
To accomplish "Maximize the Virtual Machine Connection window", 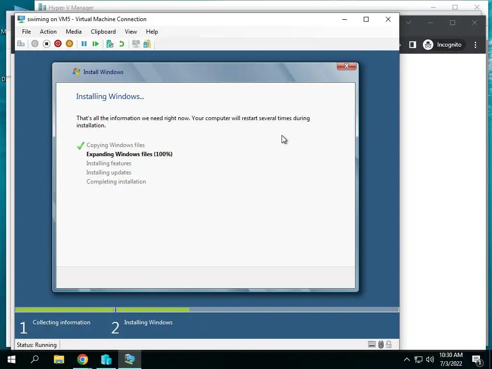I will coord(366,19).
